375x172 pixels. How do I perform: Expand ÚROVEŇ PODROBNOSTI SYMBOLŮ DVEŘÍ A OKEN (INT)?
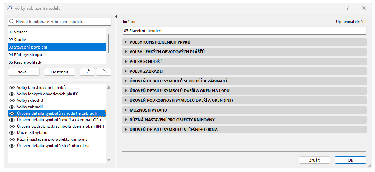coord(244,101)
